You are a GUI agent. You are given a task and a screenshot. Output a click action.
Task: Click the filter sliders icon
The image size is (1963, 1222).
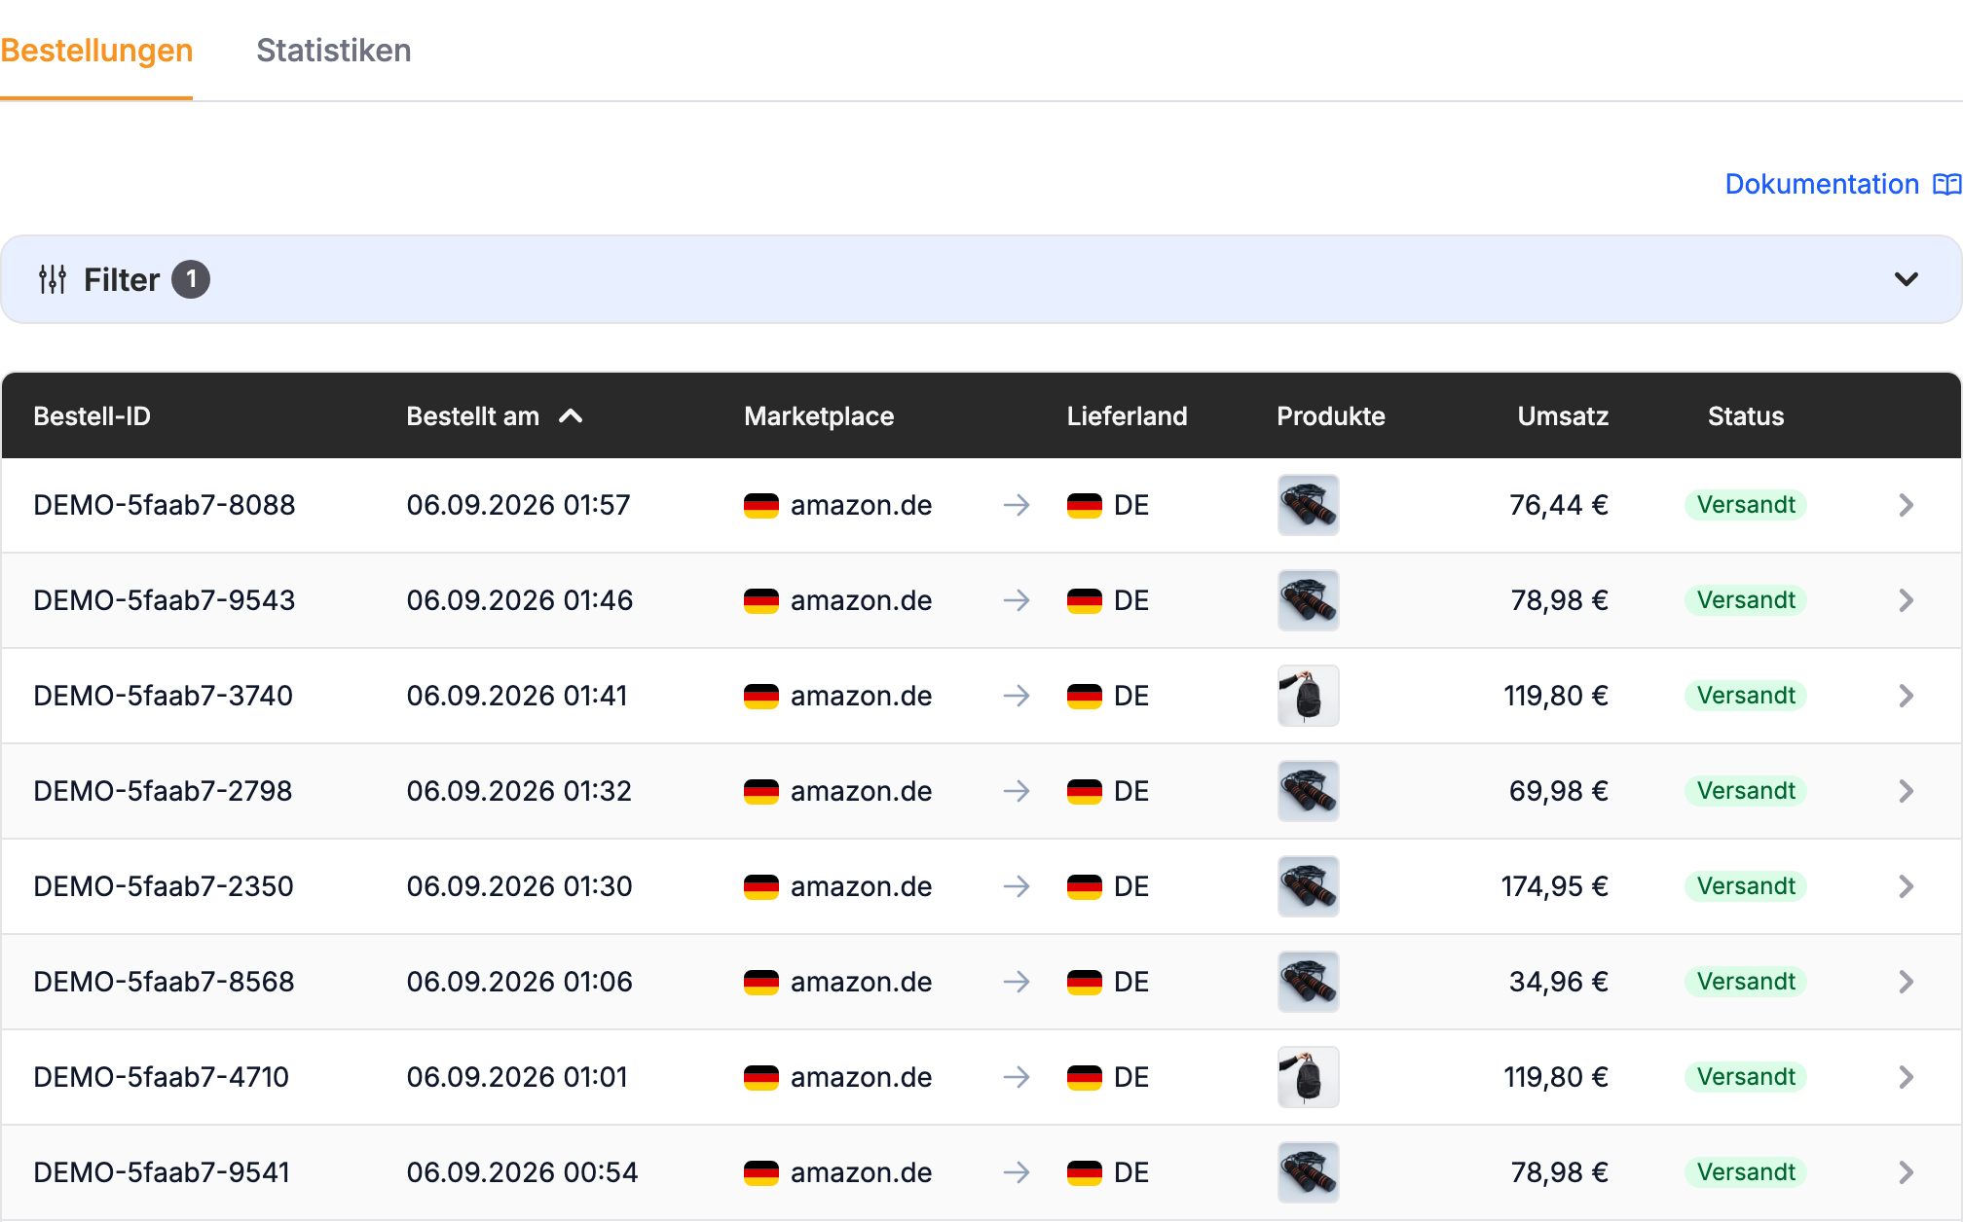[53, 279]
